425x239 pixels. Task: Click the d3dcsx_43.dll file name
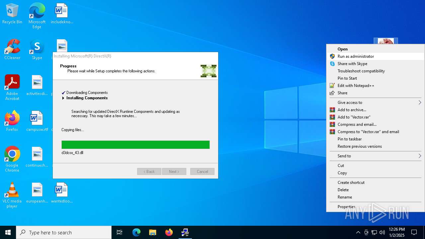pyautogui.click(x=72, y=153)
